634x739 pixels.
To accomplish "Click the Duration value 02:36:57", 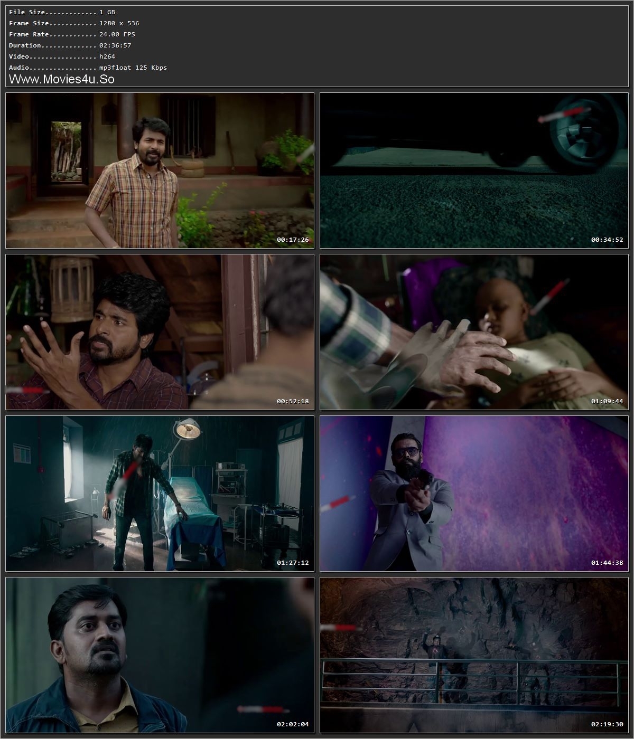I will click(115, 45).
